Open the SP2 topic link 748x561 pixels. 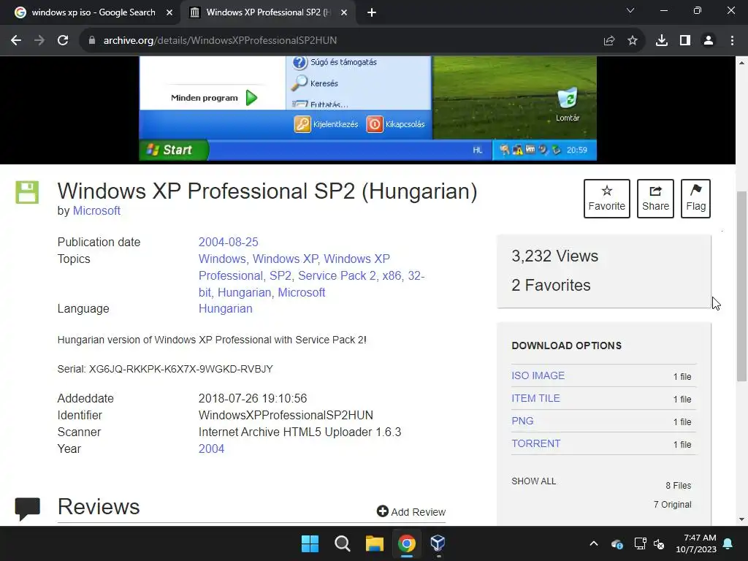[280, 275]
